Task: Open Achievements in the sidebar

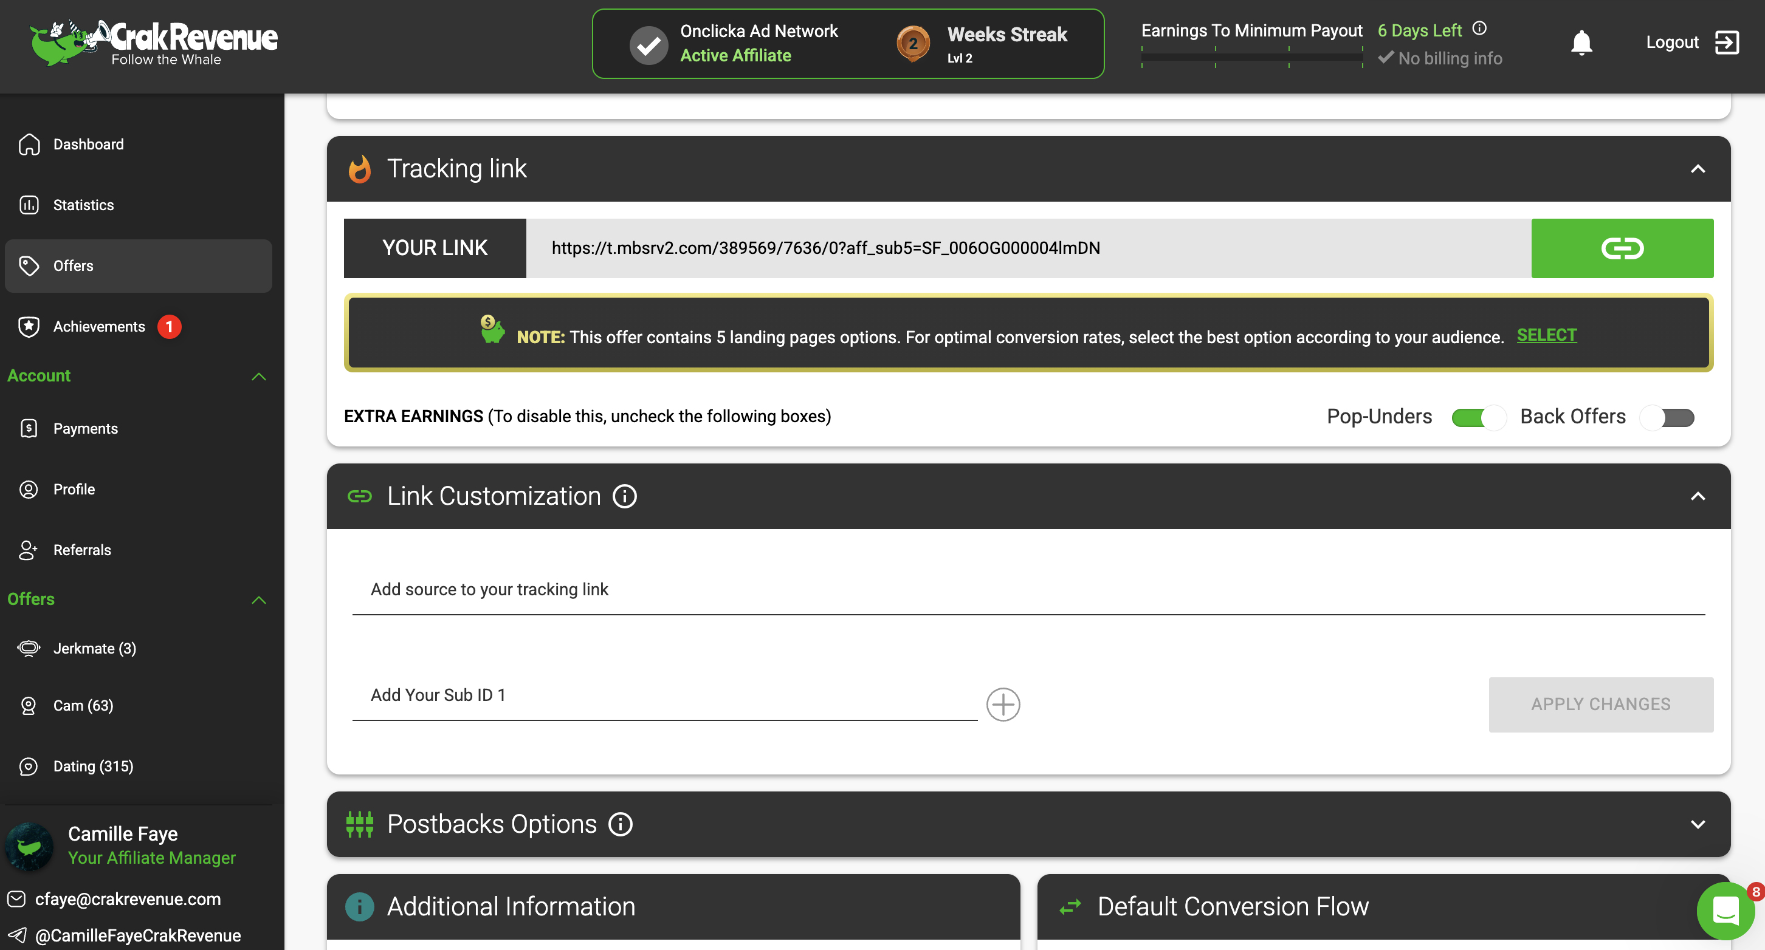Action: [98, 326]
